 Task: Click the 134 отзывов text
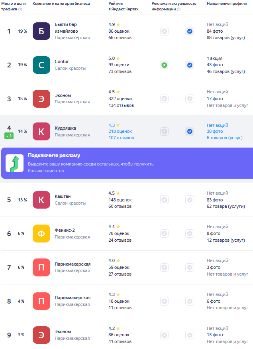click(x=121, y=105)
